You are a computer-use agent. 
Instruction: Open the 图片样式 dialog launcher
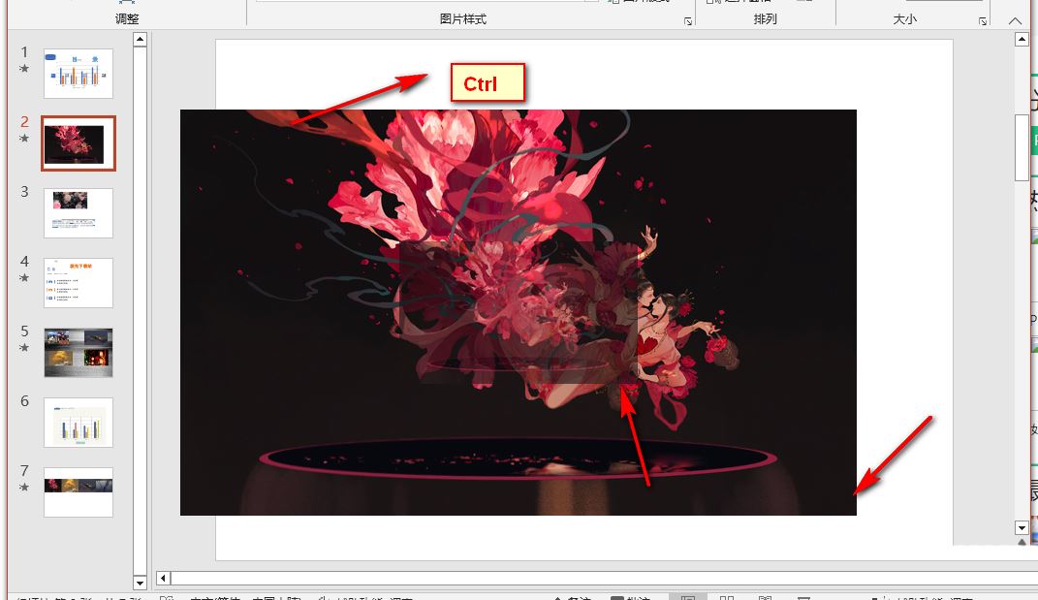tap(688, 21)
